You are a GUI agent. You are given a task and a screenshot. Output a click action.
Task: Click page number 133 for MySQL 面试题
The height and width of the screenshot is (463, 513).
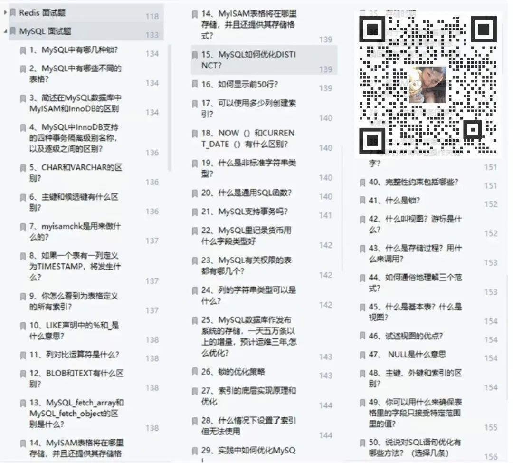pyautogui.click(x=152, y=35)
